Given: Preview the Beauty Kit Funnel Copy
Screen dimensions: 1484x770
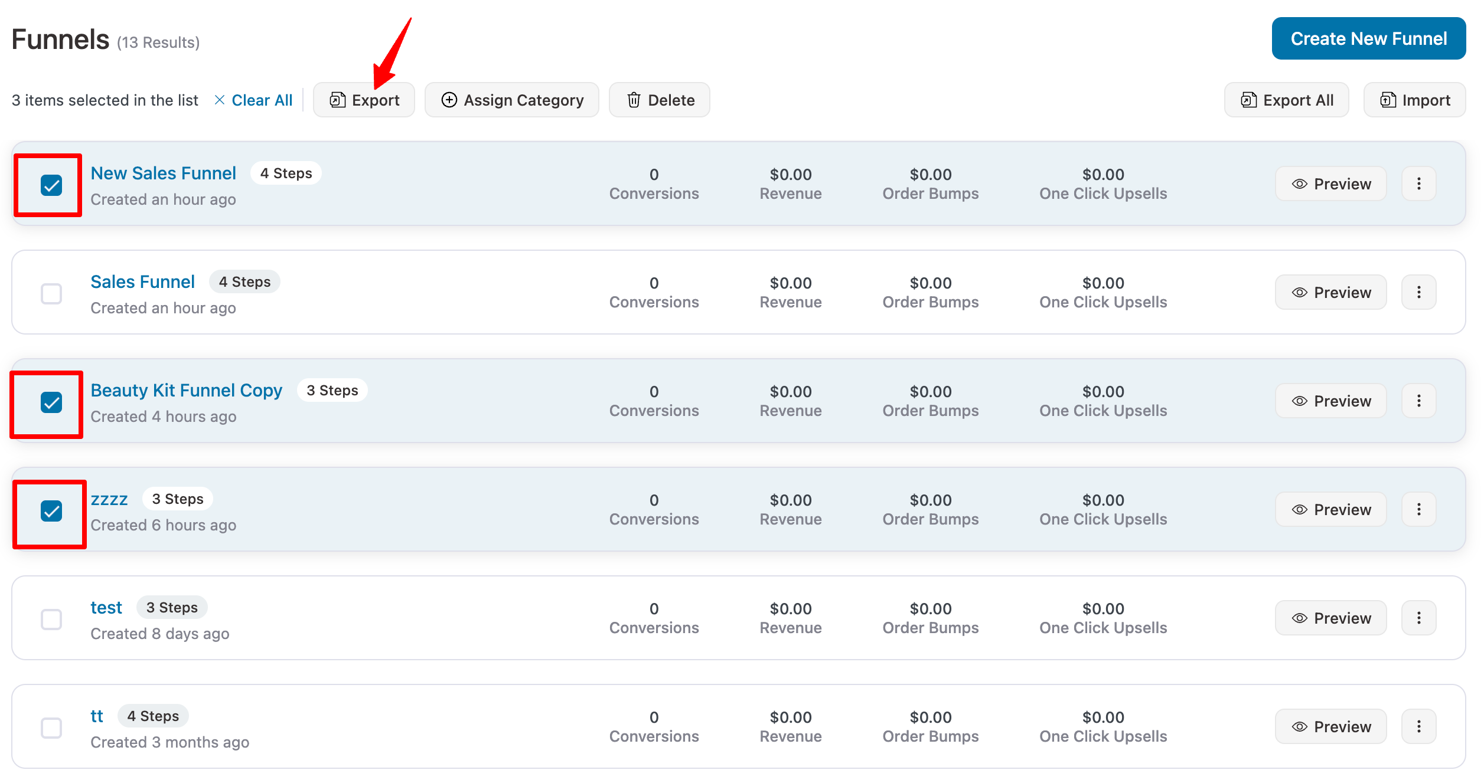Looking at the screenshot, I should click(1331, 401).
